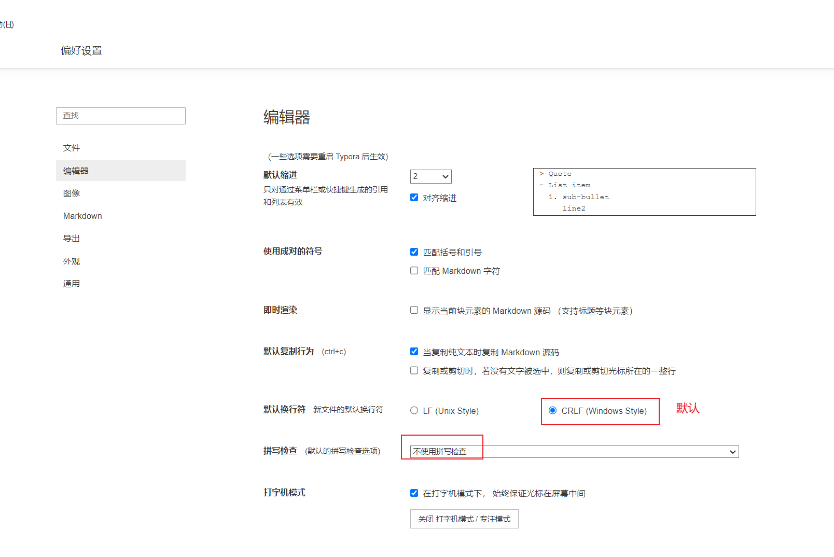Image resolution: width=834 pixels, height=557 pixels.
Task: Select LF (Unix Style) radio button
Action: tap(414, 411)
